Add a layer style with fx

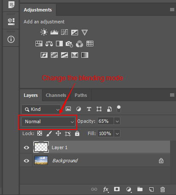(x=106, y=189)
